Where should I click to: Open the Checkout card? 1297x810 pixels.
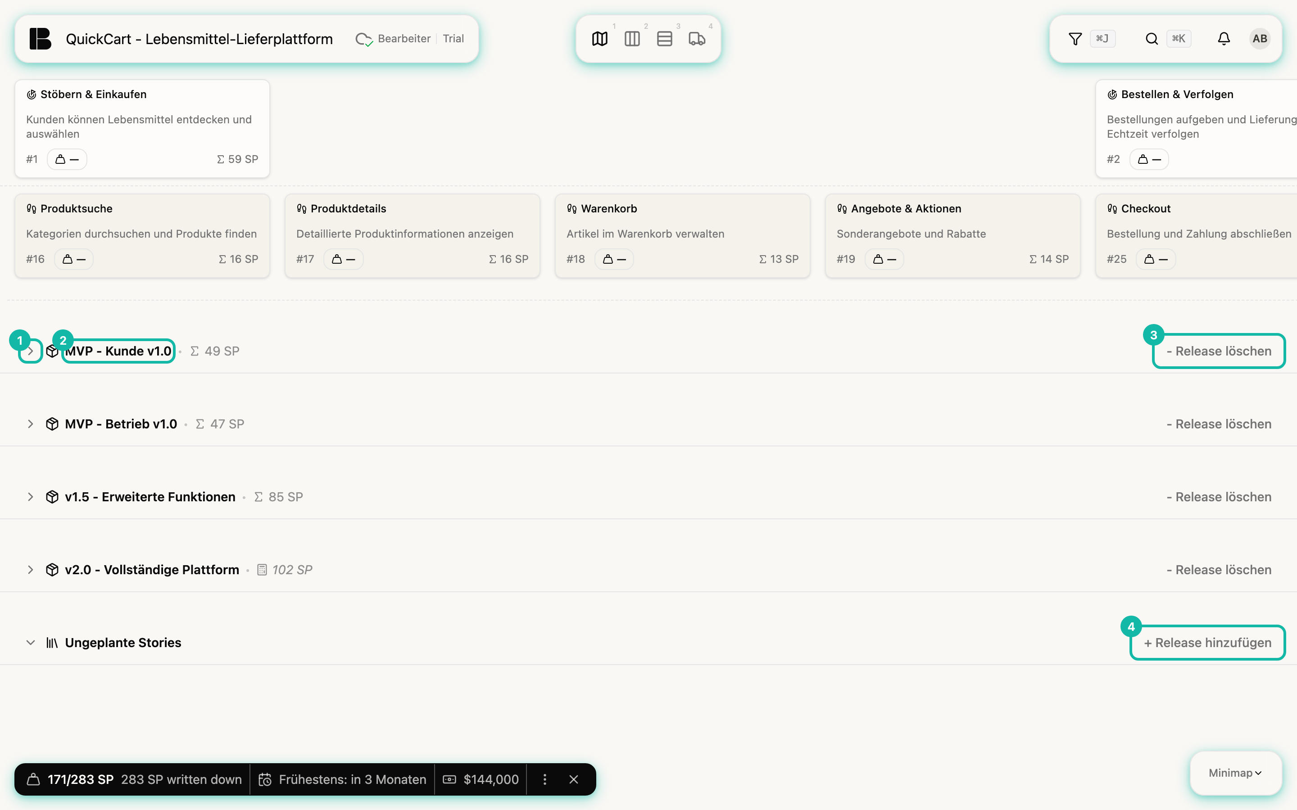pyautogui.click(x=1196, y=236)
